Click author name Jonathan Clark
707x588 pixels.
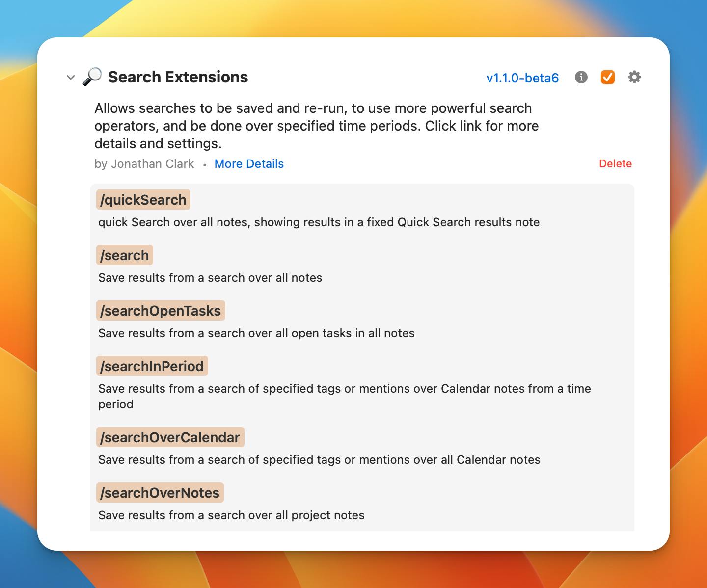click(152, 164)
